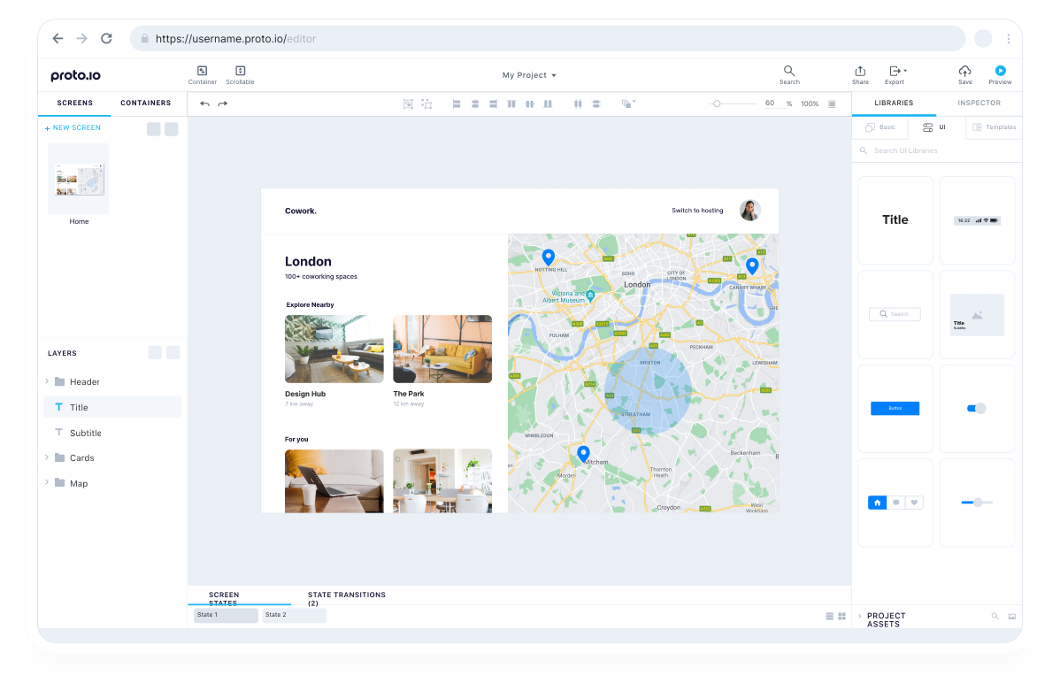Expand the Cards layer folder

tap(47, 458)
